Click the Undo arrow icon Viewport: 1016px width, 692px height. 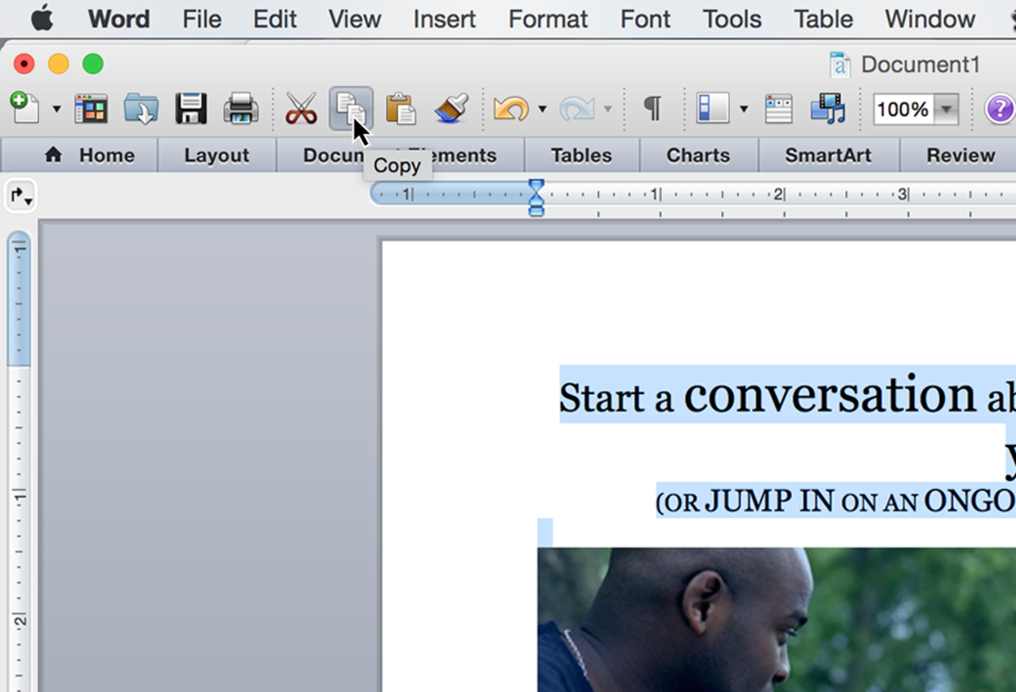coord(511,110)
